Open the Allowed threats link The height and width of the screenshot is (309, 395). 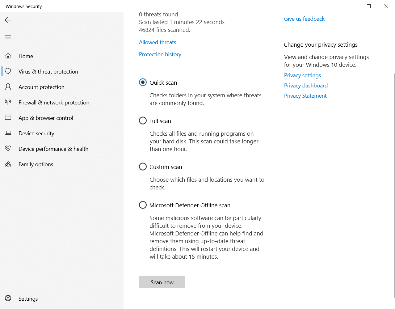[158, 42]
